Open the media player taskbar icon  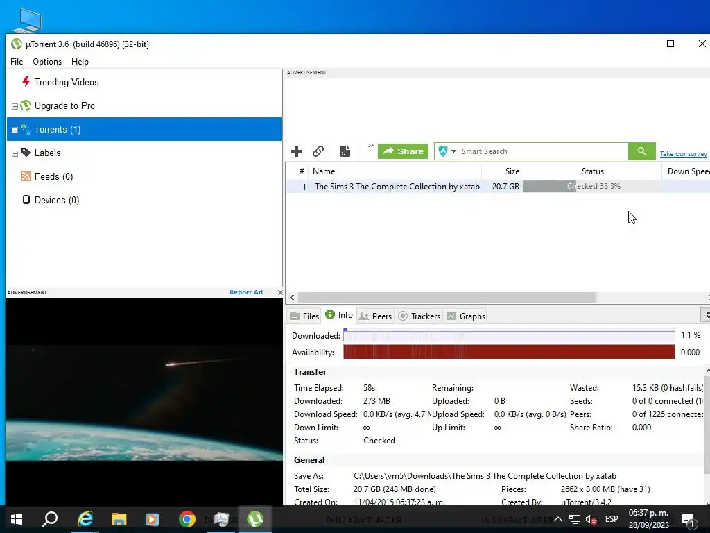click(x=153, y=519)
